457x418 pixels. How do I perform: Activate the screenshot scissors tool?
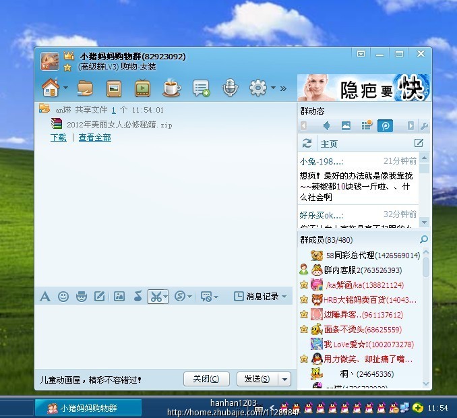156,297
